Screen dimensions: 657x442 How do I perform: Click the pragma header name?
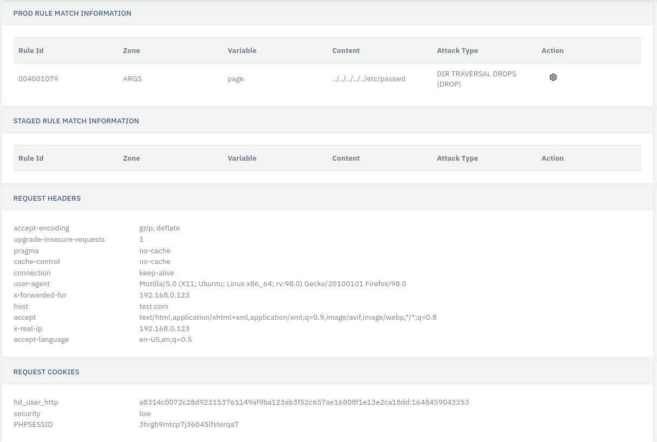click(26, 251)
